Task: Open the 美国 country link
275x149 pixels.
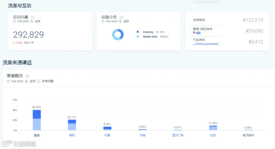Action: 198,33
